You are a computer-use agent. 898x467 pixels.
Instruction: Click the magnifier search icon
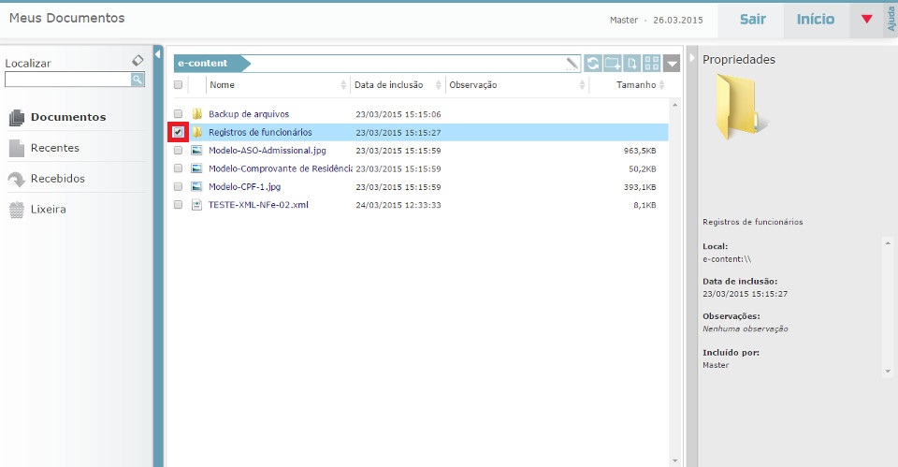click(x=138, y=80)
